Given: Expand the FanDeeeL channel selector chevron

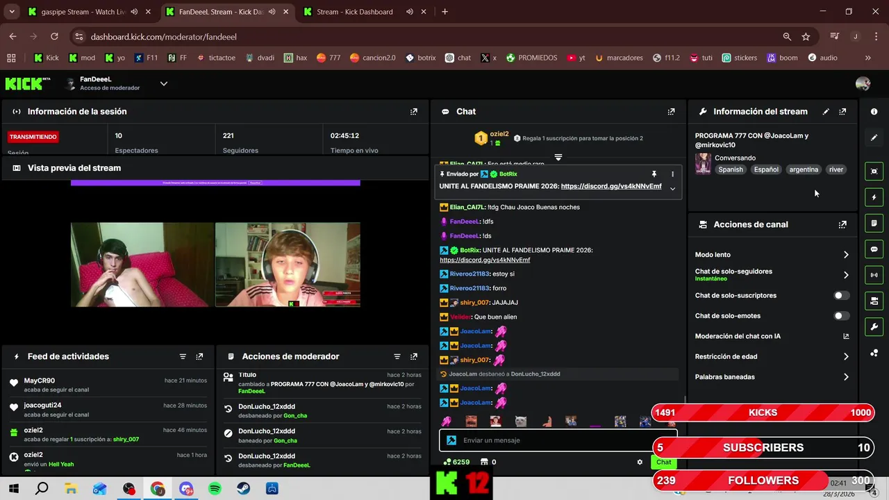Looking at the screenshot, I should click(164, 83).
